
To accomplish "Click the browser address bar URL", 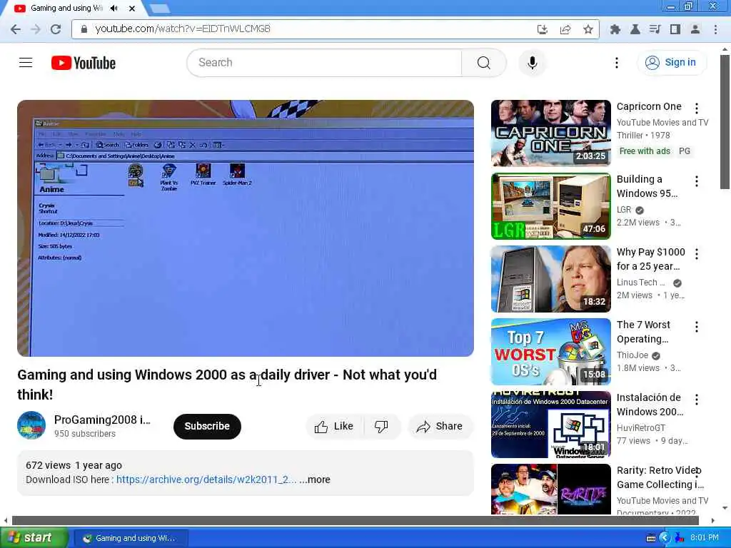I will [183, 29].
